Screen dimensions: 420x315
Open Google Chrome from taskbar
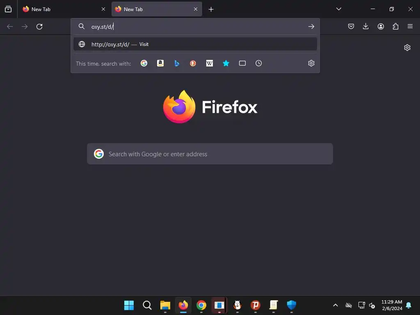click(x=201, y=305)
